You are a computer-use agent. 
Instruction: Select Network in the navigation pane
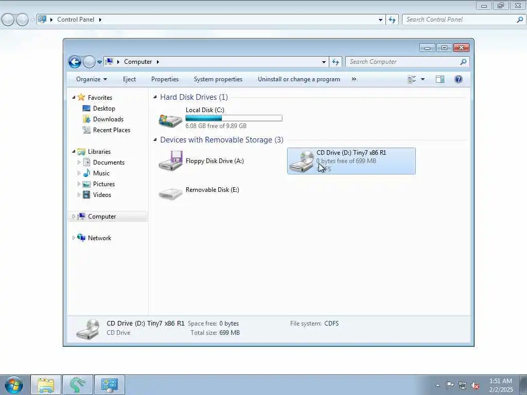click(99, 238)
